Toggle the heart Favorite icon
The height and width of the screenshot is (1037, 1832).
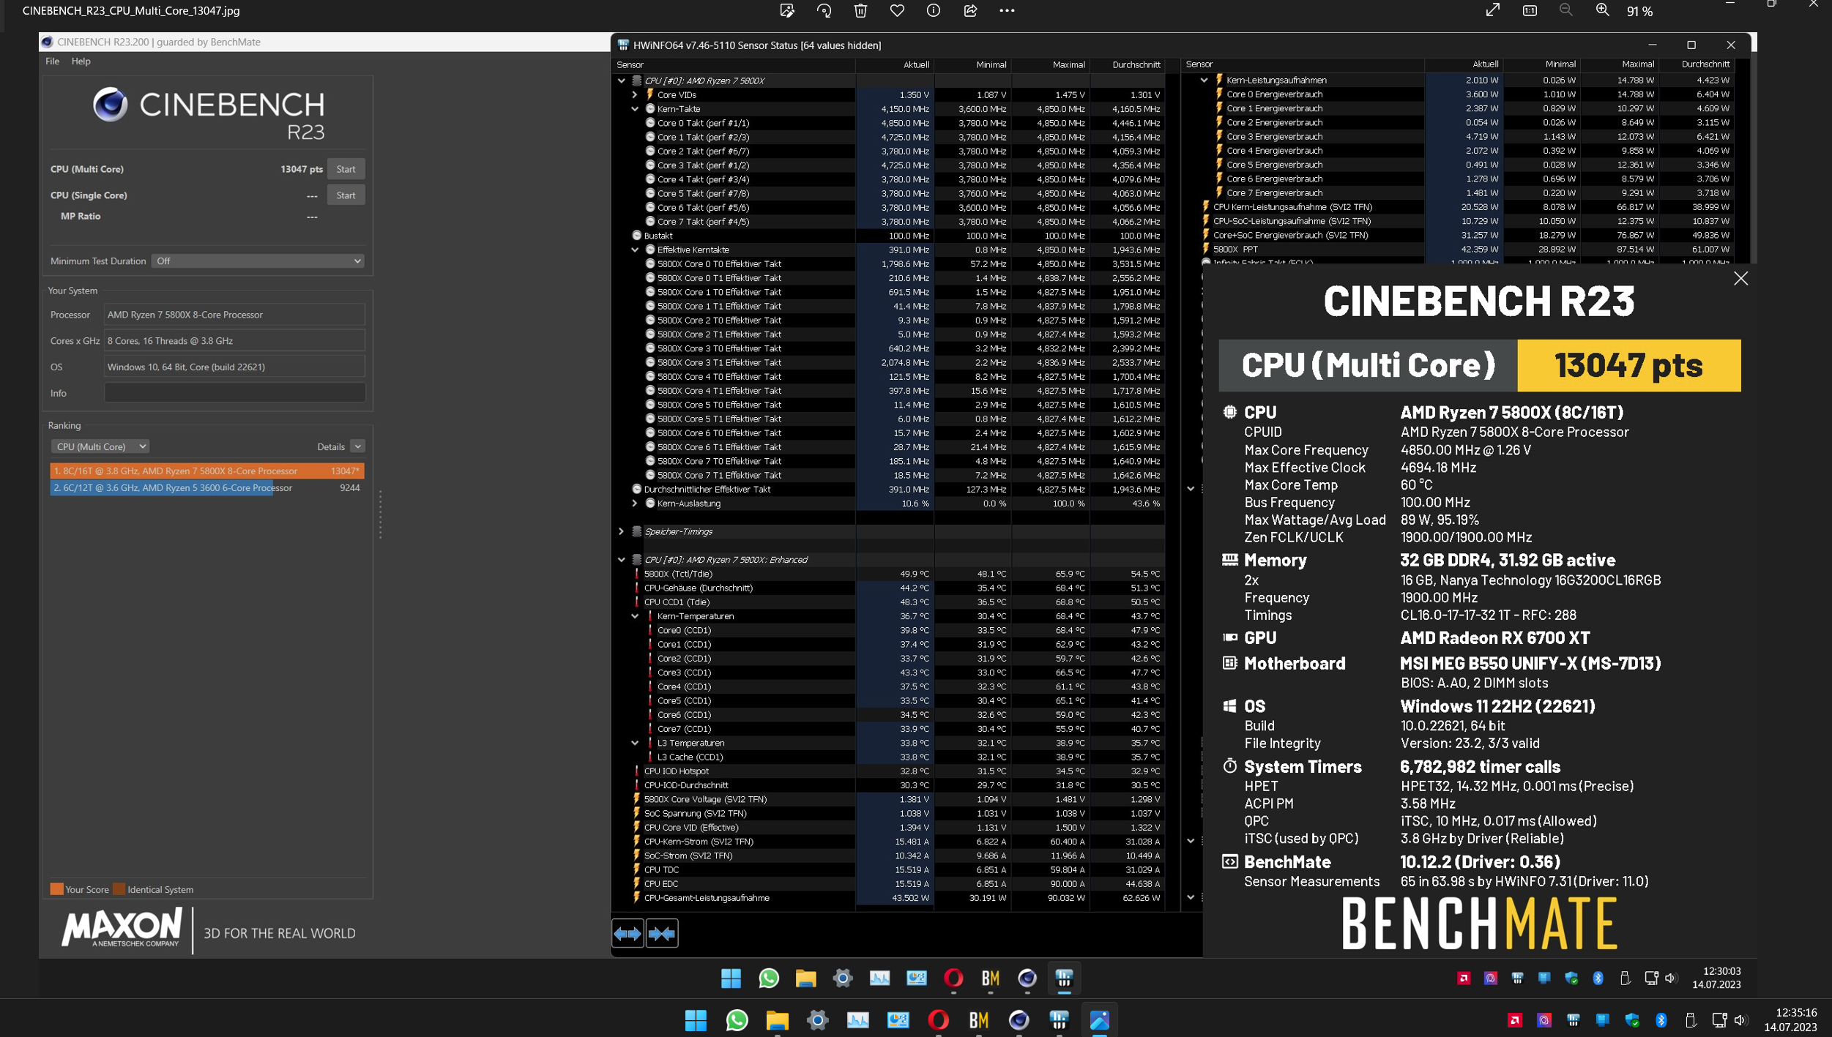point(897,10)
